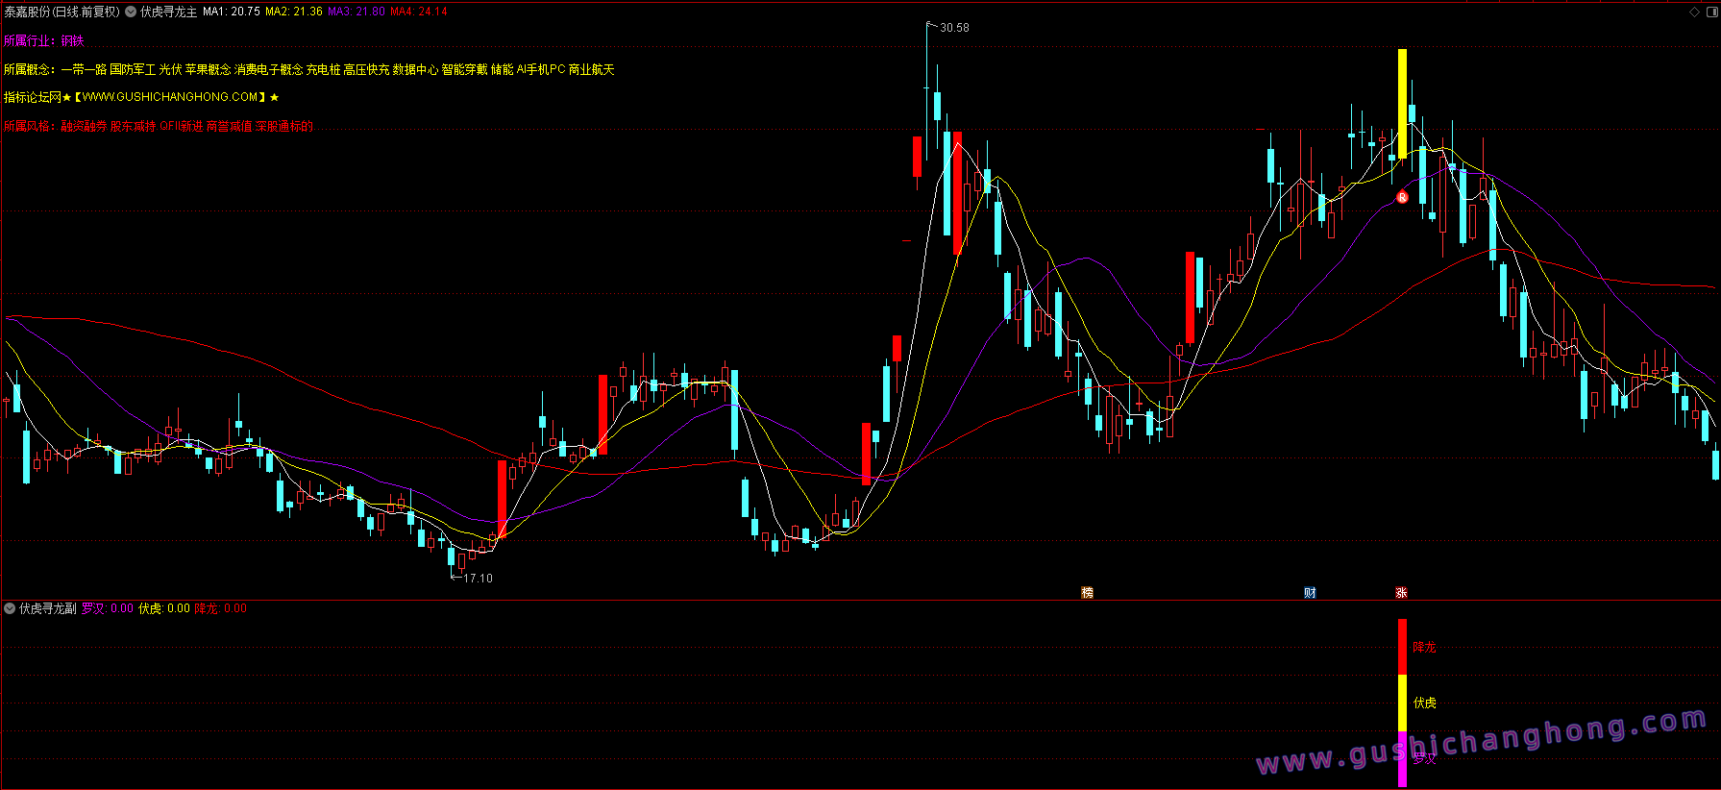
Task: Click the 股东减持 style tag
Action: click(x=133, y=126)
